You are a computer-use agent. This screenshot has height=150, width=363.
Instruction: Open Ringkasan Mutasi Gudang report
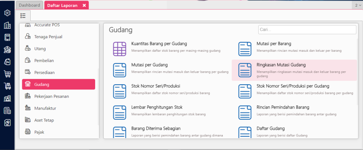tap(281, 65)
